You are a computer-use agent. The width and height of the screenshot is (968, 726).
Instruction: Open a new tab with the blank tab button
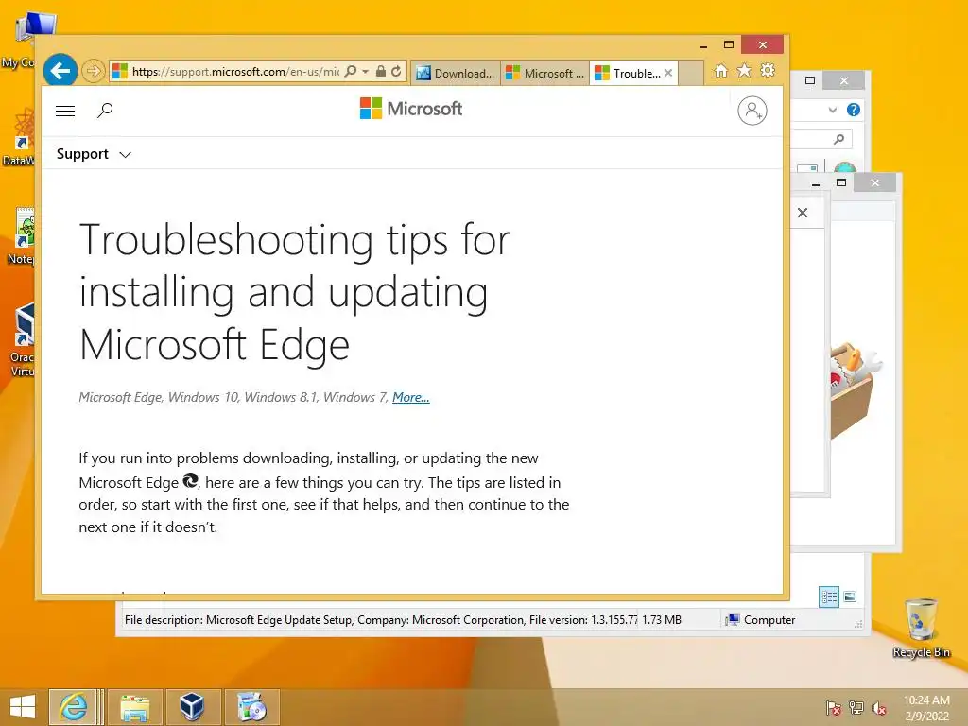pos(691,73)
